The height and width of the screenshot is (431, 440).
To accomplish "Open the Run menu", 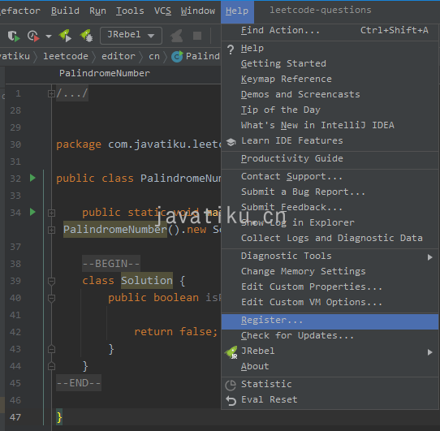I will coord(97,11).
